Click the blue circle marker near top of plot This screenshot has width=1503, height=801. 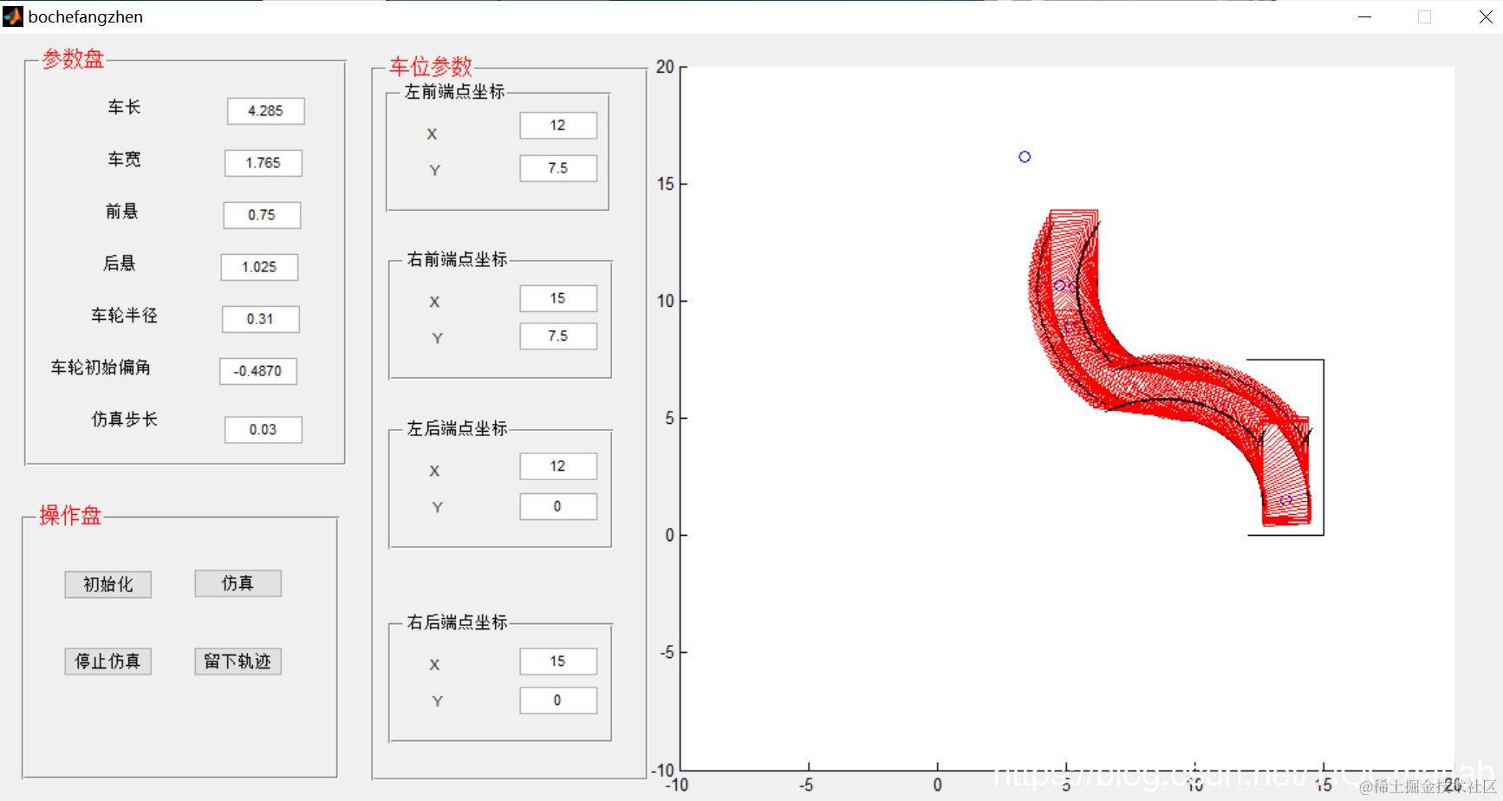click(1025, 156)
